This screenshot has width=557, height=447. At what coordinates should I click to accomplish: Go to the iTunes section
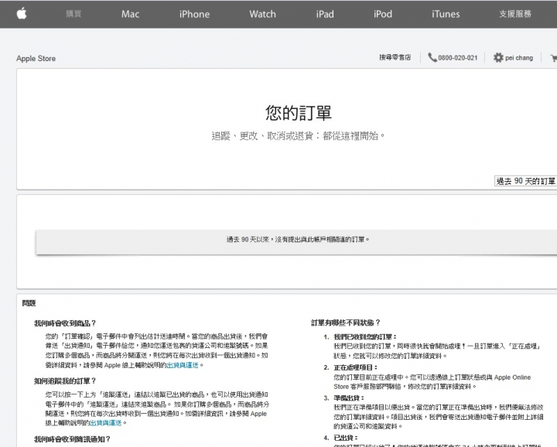446,14
